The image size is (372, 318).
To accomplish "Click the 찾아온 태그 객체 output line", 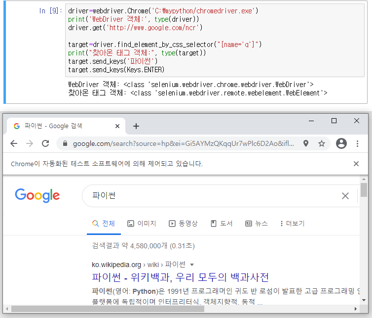I will click(x=198, y=93).
